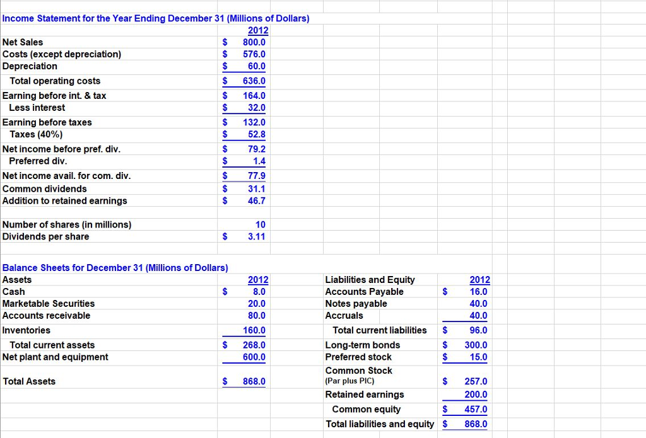The height and width of the screenshot is (438, 646).
Task: Select Costs (except depreciation) label
Action: pyautogui.click(x=62, y=54)
